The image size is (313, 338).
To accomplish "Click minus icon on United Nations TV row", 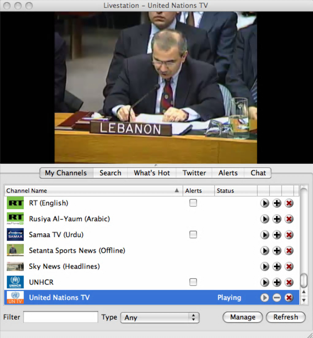I will [277, 298].
